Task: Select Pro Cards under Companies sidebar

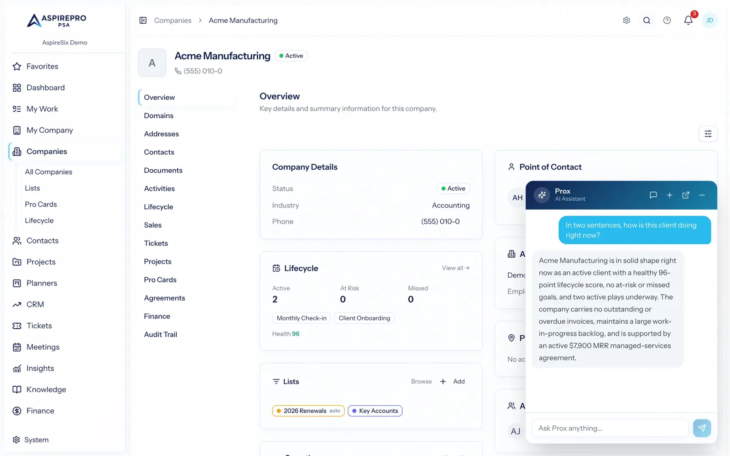Action: coord(41,204)
